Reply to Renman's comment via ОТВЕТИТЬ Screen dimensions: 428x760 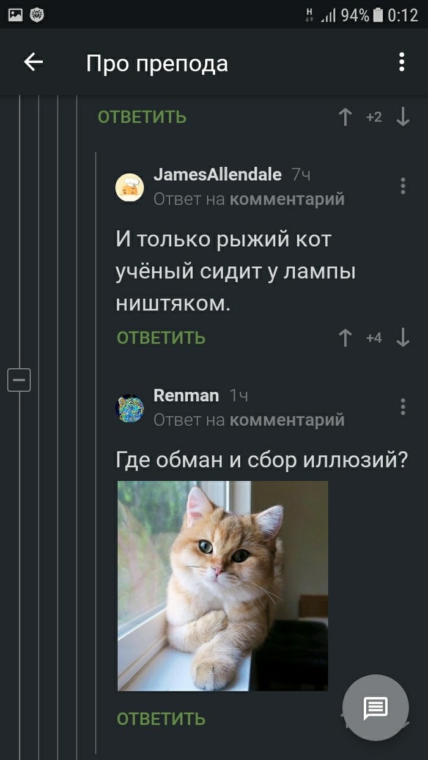point(161,719)
